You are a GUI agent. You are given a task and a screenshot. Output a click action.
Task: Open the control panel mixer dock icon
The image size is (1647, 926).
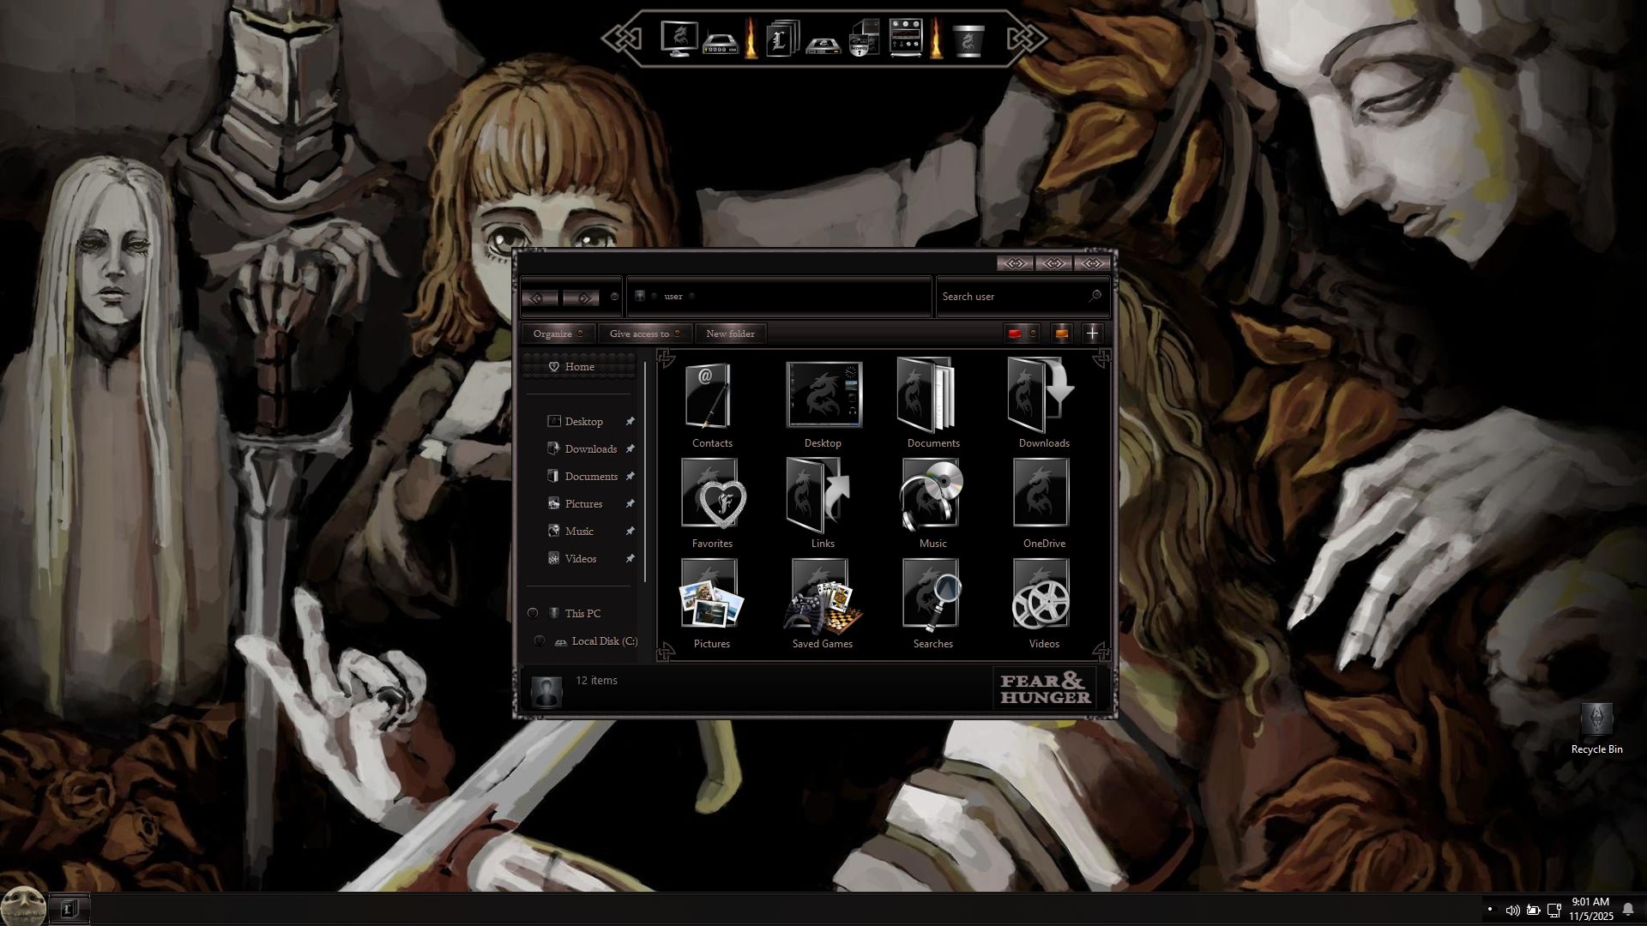905,39
